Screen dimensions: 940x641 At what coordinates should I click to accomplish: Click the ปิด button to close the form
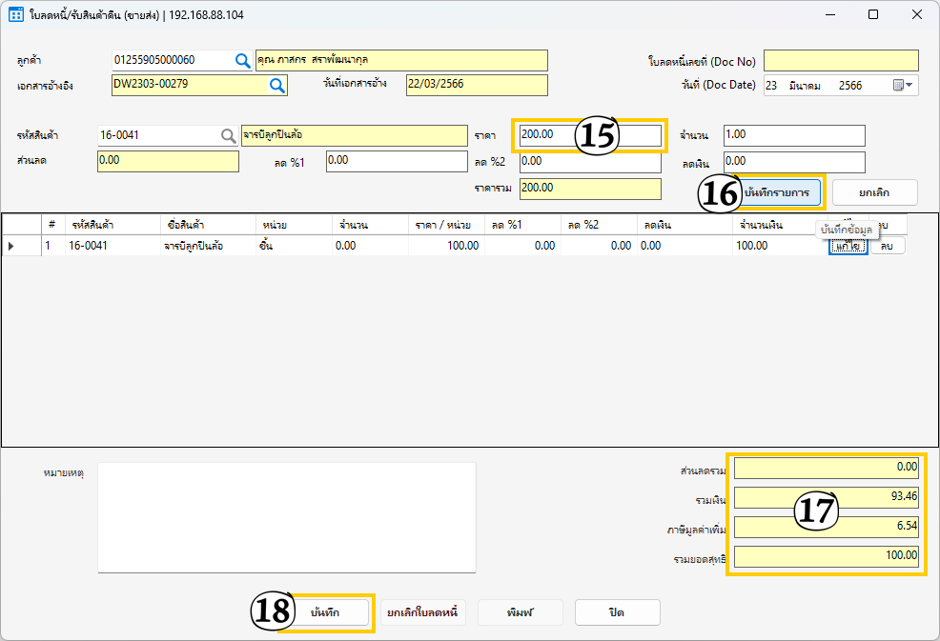click(x=617, y=612)
